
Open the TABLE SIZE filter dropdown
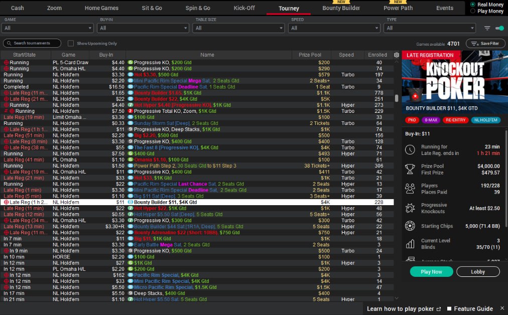pos(238,28)
